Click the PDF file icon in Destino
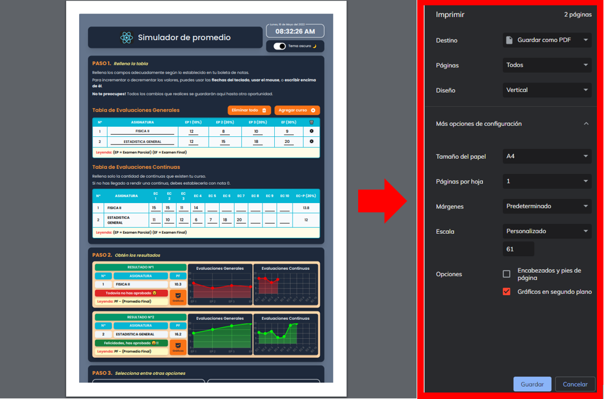This screenshot has width=604, height=399. coord(509,40)
